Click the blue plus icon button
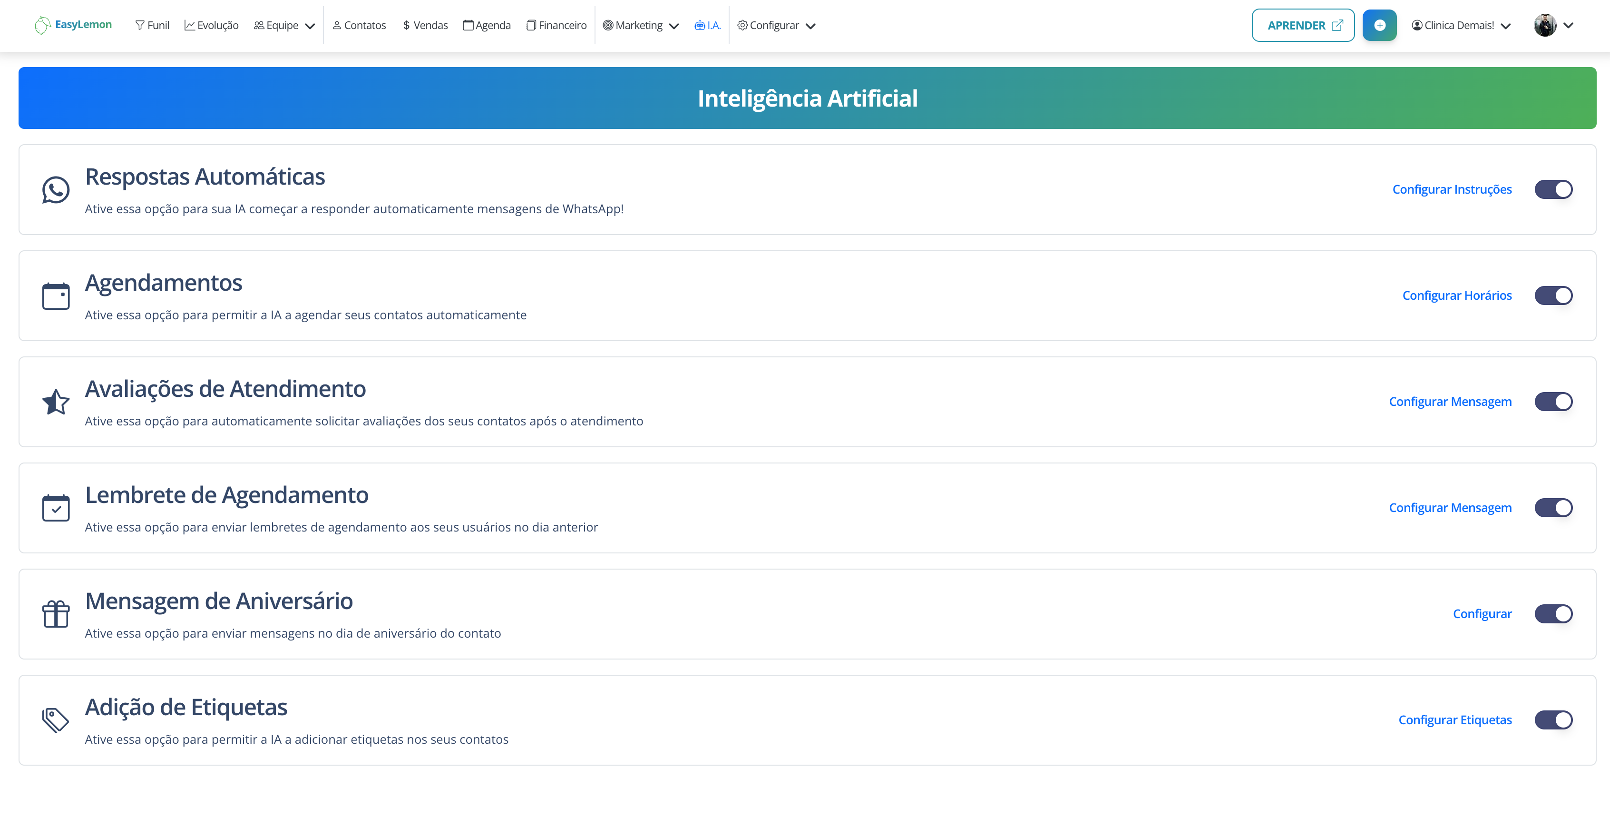The image size is (1610, 837). point(1379,25)
